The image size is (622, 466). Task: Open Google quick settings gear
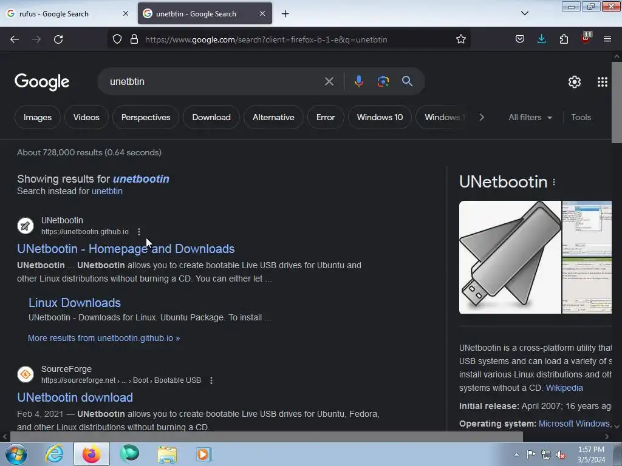pyautogui.click(x=575, y=82)
